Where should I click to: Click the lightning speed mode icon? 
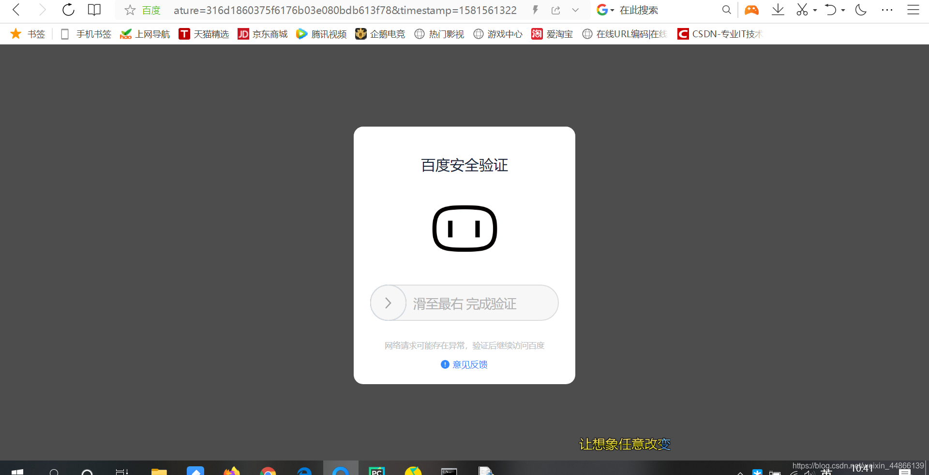click(x=535, y=10)
